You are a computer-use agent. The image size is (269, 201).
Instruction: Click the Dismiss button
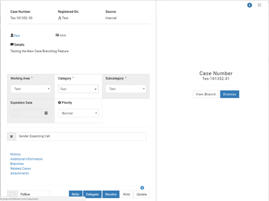(x=229, y=94)
